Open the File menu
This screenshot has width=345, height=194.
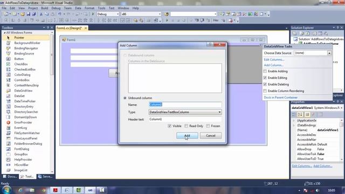tap(4, 8)
